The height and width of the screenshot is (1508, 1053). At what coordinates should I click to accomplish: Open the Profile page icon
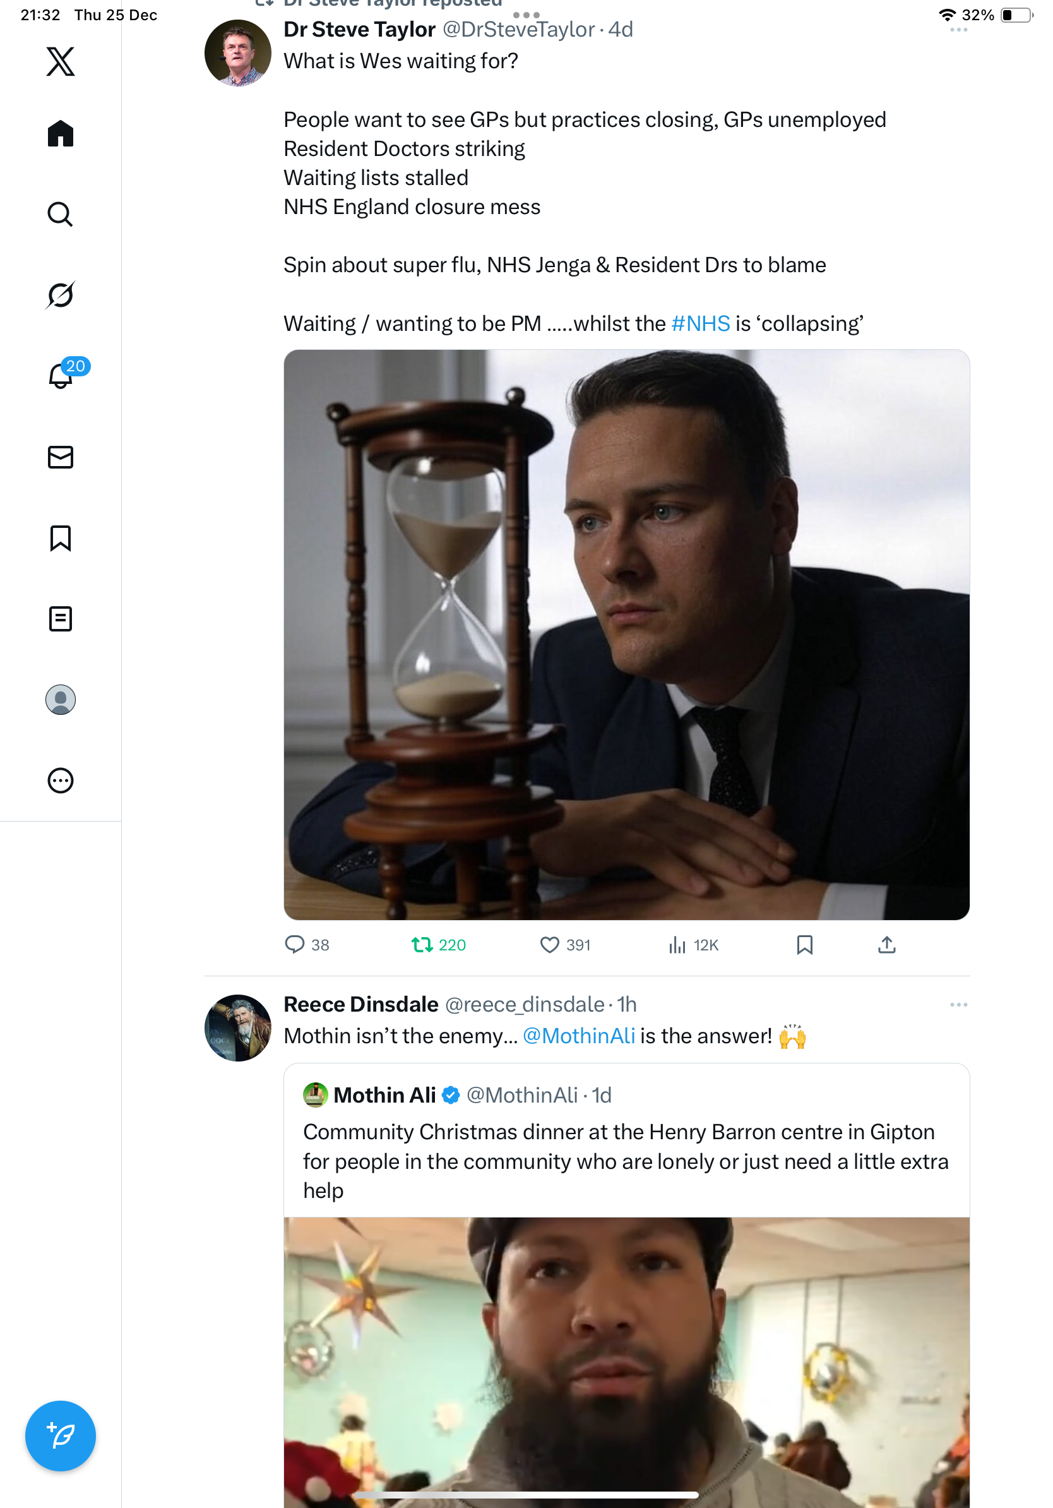point(61,700)
